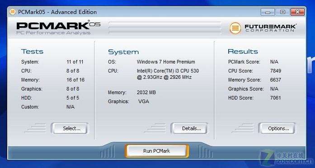
Task: Click the Futuremark orange logo icon
Action: (235, 28)
